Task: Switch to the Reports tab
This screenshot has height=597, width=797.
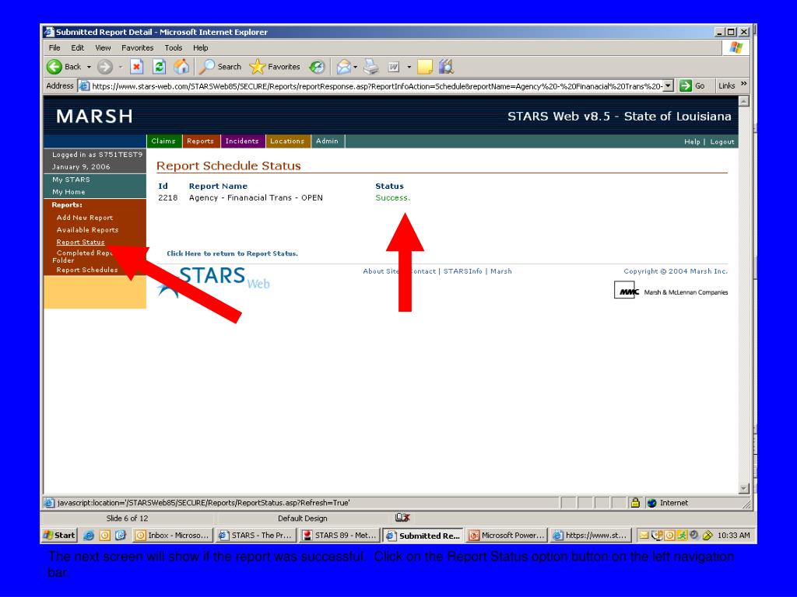Action: 200,141
